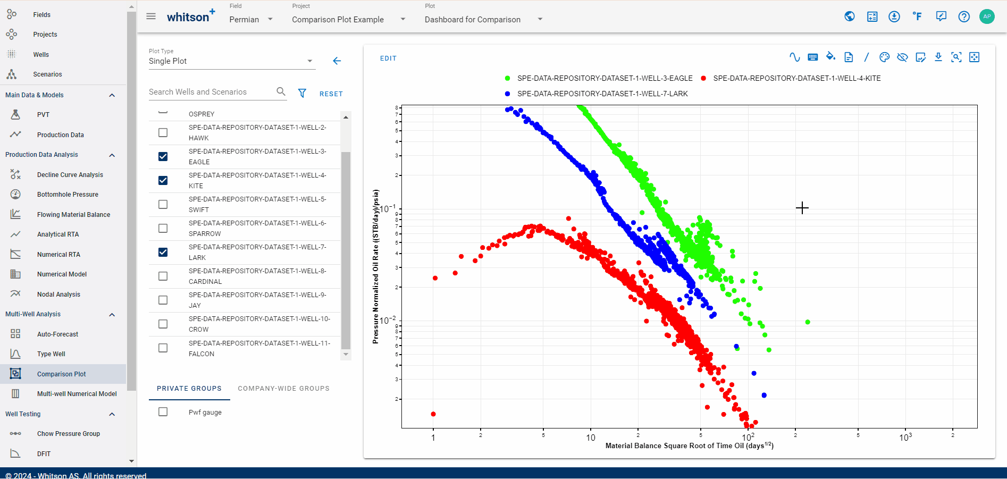Screen dimensions: 1007x479
Task: Check the WELL-6-SPARROW checkbox
Action: [163, 229]
